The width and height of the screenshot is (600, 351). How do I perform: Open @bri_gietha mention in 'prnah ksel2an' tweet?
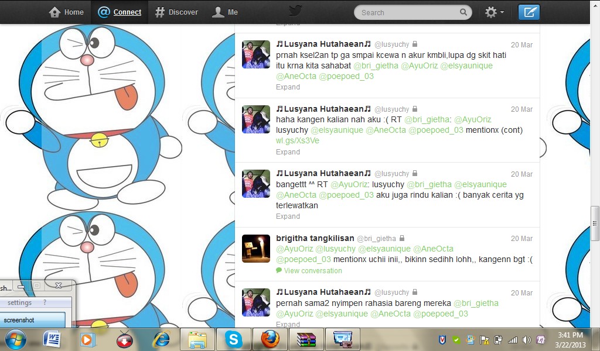tap(376, 66)
